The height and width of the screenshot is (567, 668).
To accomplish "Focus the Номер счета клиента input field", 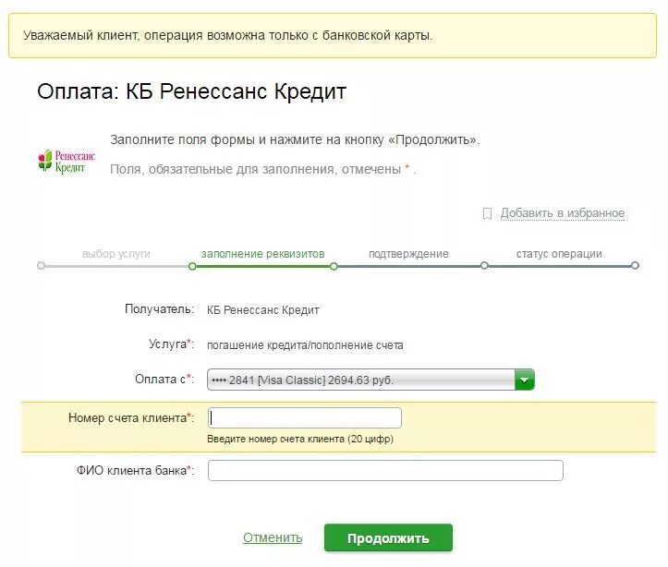I will (305, 418).
